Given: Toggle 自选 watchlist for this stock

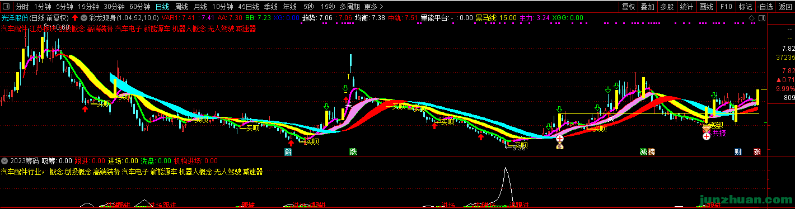Looking at the screenshot, I should 765,7.
